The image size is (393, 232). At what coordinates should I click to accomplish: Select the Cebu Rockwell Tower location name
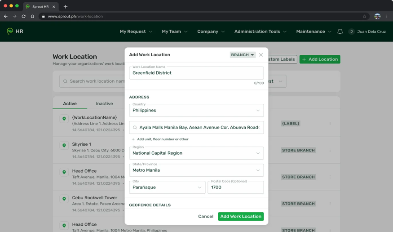(94, 198)
